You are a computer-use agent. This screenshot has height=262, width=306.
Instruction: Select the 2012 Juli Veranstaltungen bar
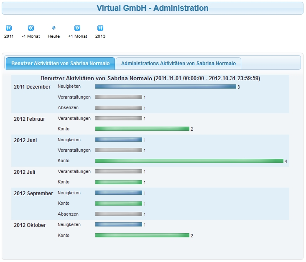point(119,171)
